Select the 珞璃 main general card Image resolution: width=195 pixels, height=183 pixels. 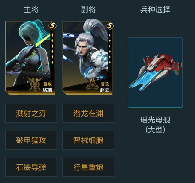click(30, 58)
